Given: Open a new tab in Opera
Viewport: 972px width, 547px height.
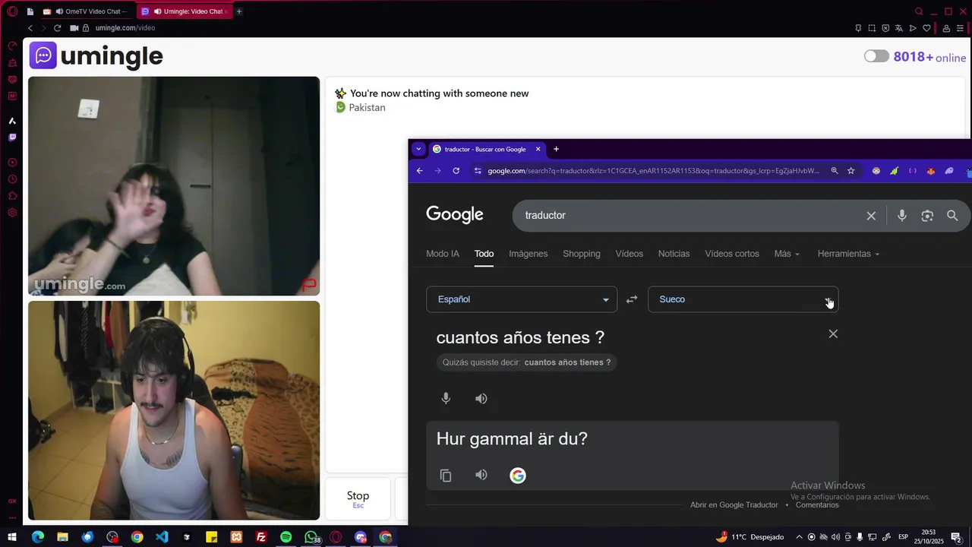Looking at the screenshot, I should tap(239, 11).
